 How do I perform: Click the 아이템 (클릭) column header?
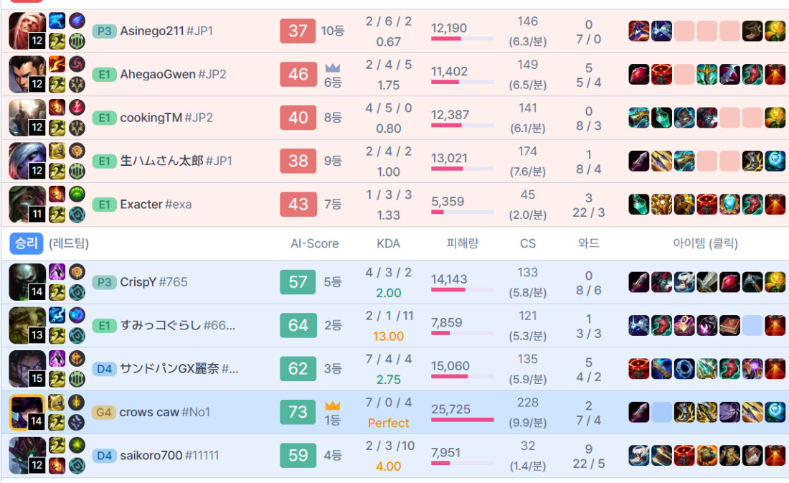[705, 243]
